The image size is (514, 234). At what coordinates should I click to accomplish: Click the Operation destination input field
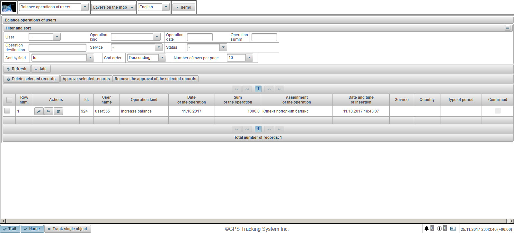(x=58, y=48)
